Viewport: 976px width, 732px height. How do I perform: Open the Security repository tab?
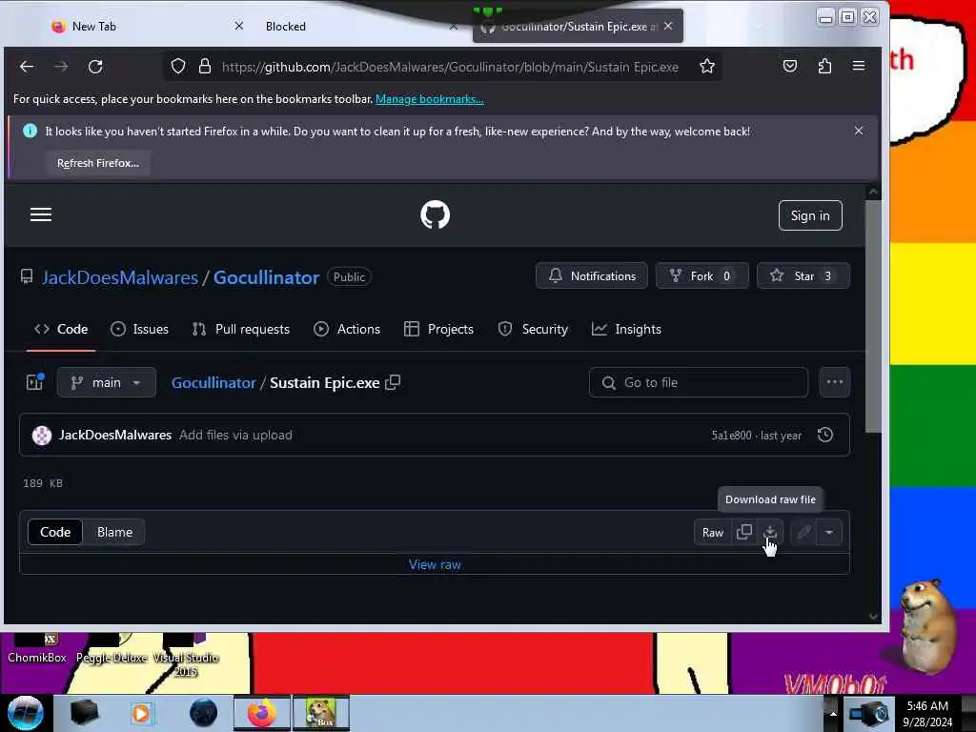[x=533, y=329]
